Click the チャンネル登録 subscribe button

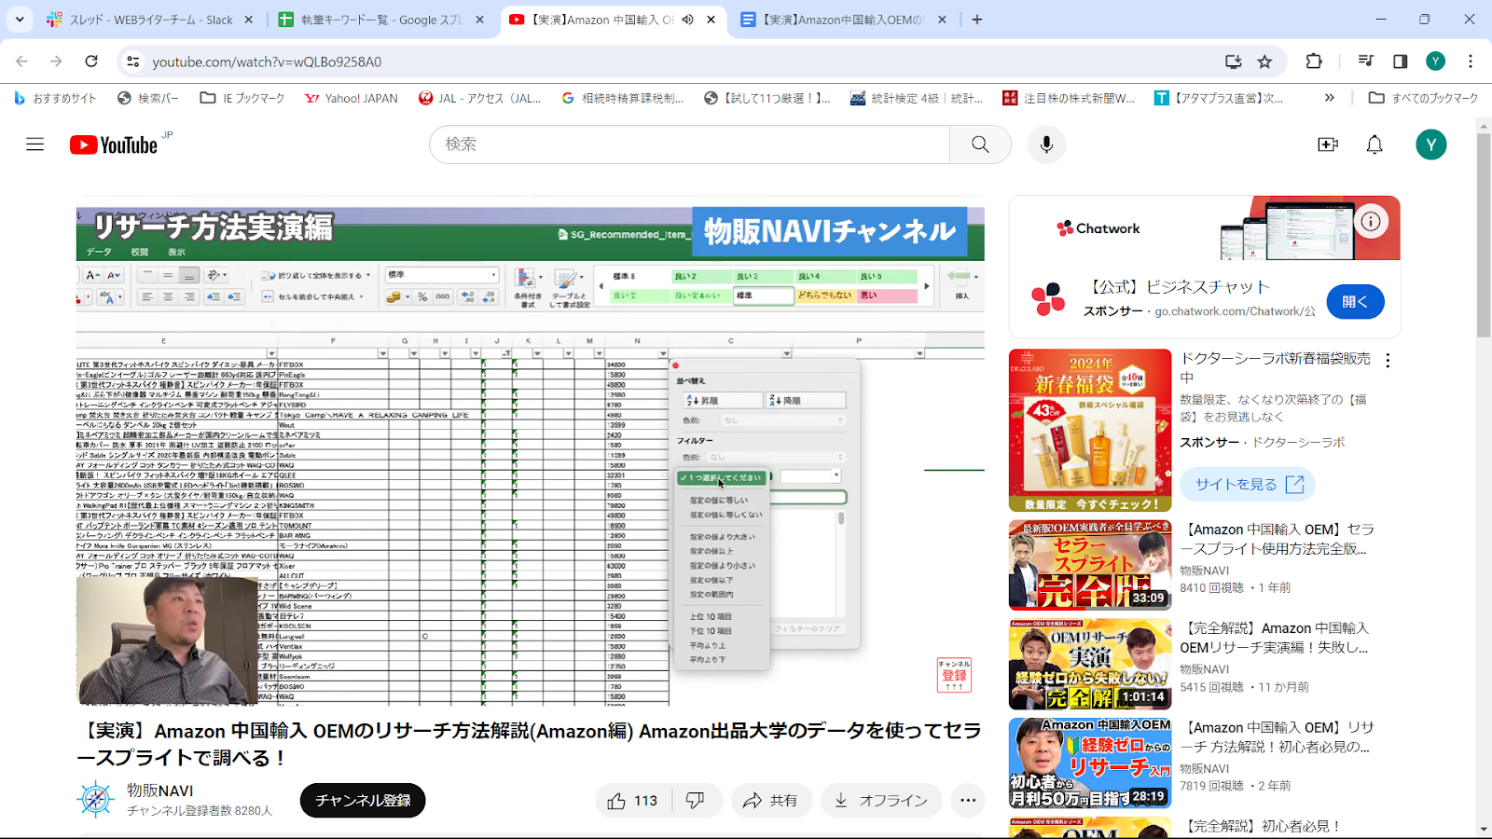pos(363,801)
